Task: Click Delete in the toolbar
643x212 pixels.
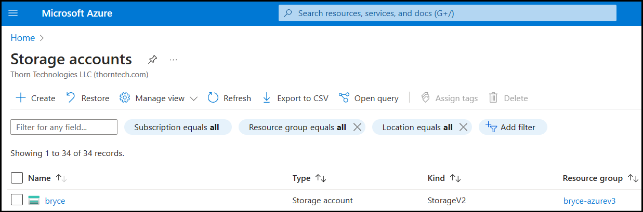Action: 508,98
